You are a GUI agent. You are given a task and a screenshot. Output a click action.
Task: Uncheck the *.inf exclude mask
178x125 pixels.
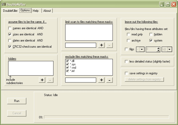pyautogui.click(x=67, y=71)
